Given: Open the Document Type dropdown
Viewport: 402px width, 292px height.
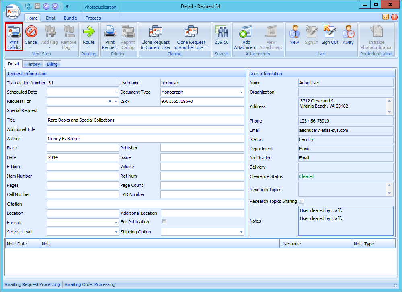Looking at the screenshot, I should [x=241, y=92].
